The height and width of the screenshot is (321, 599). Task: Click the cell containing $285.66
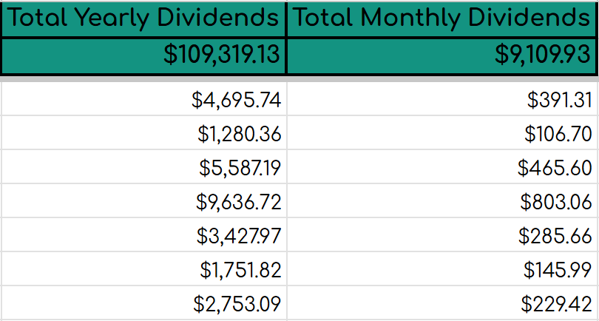[443, 234]
